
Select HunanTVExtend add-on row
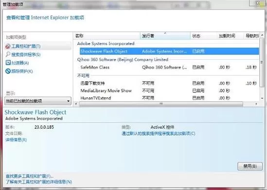point(169,98)
